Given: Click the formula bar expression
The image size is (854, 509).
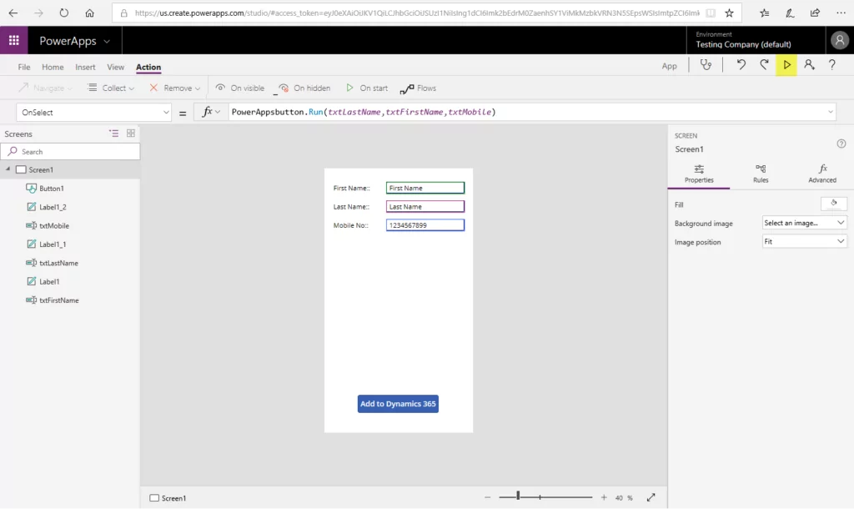Looking at the screenshot, I should [x=364, y=113].
